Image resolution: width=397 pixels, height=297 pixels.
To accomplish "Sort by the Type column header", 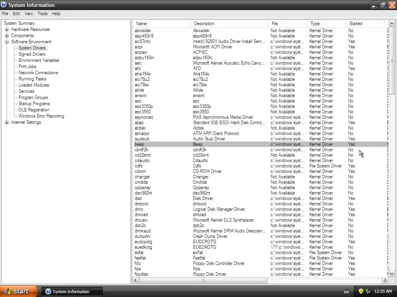I will click(x=326, y=24).
